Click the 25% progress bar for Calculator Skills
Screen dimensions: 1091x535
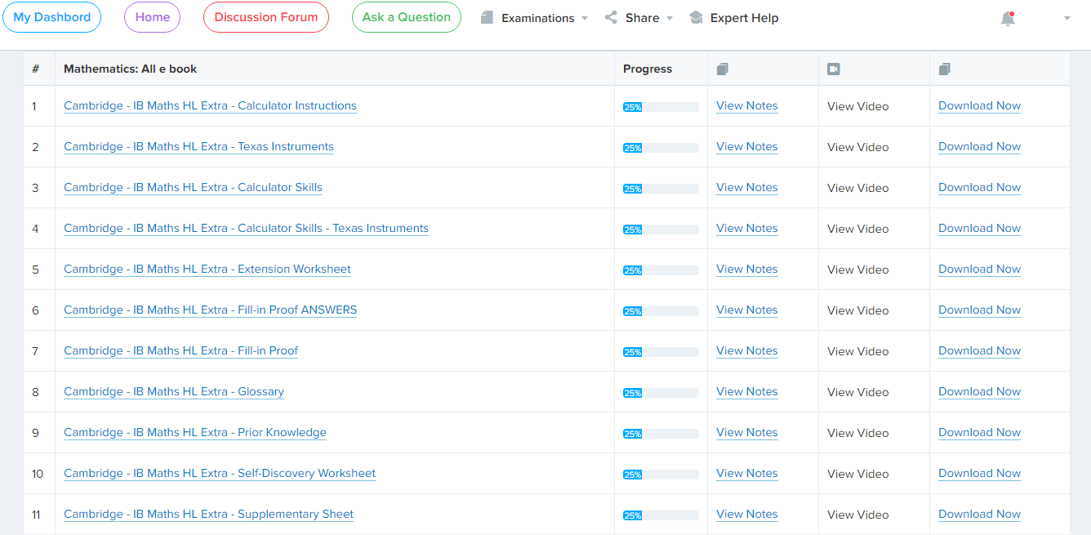click(660, 188)
